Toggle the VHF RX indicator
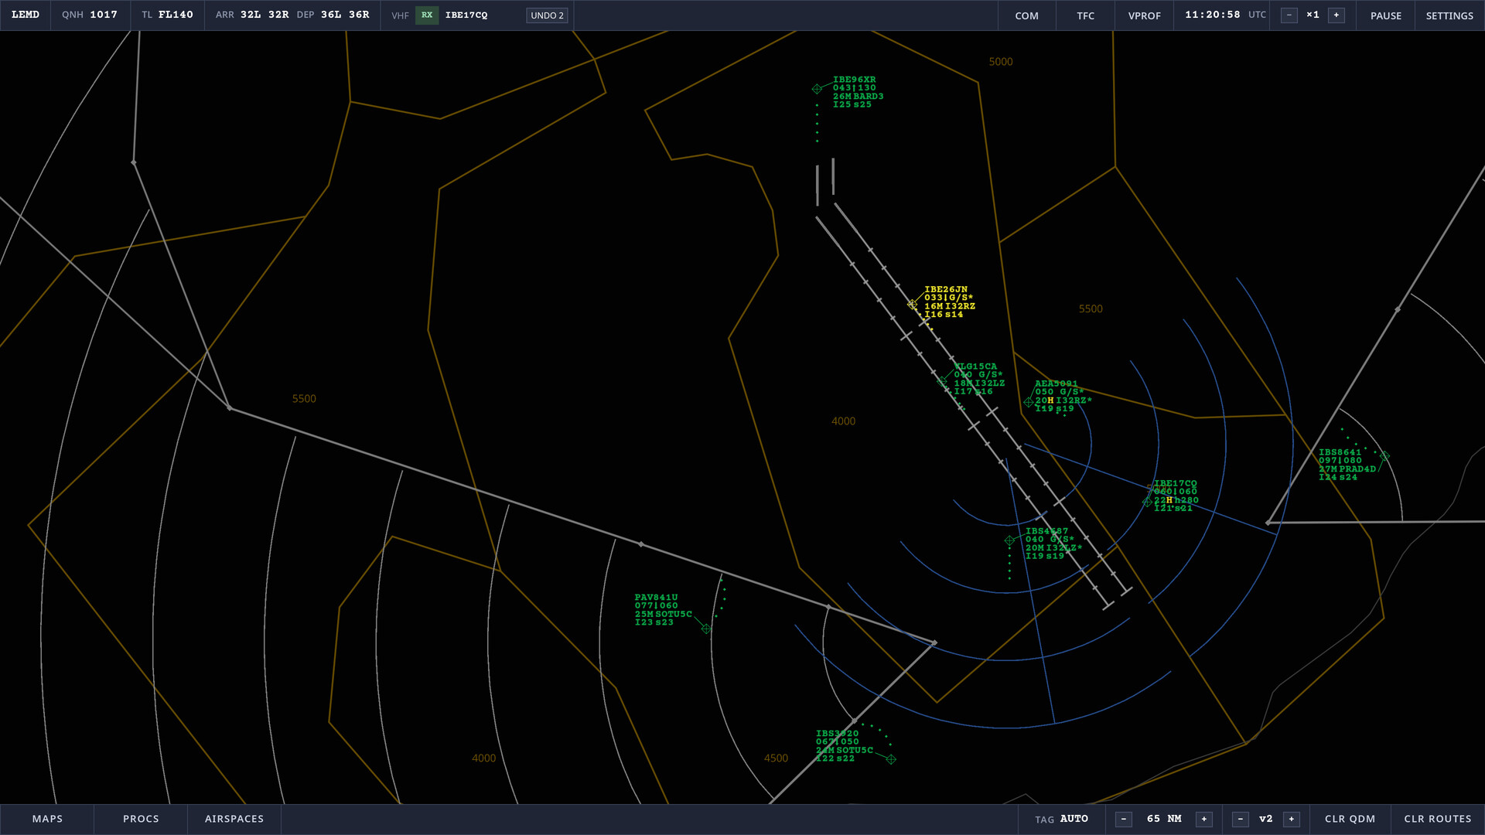 427,15
